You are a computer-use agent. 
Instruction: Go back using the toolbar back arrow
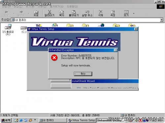tap(6, 13)
